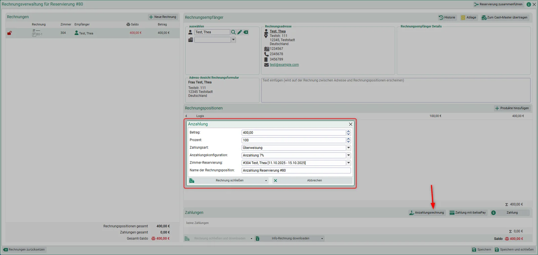This screenshot has width=538, height=255.
Task: Clear the selected recipient with the delete icon
Action: click(x=246, y=32)
